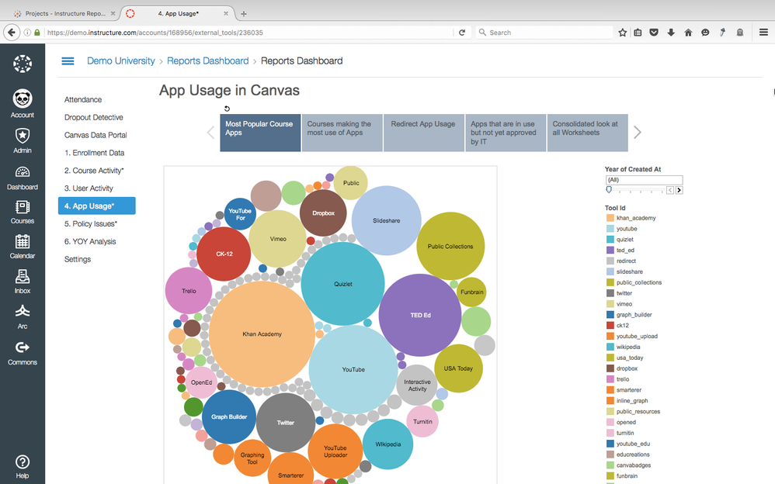
Task: Click the chat smiley toolbar icon
Action: point(705,33)
